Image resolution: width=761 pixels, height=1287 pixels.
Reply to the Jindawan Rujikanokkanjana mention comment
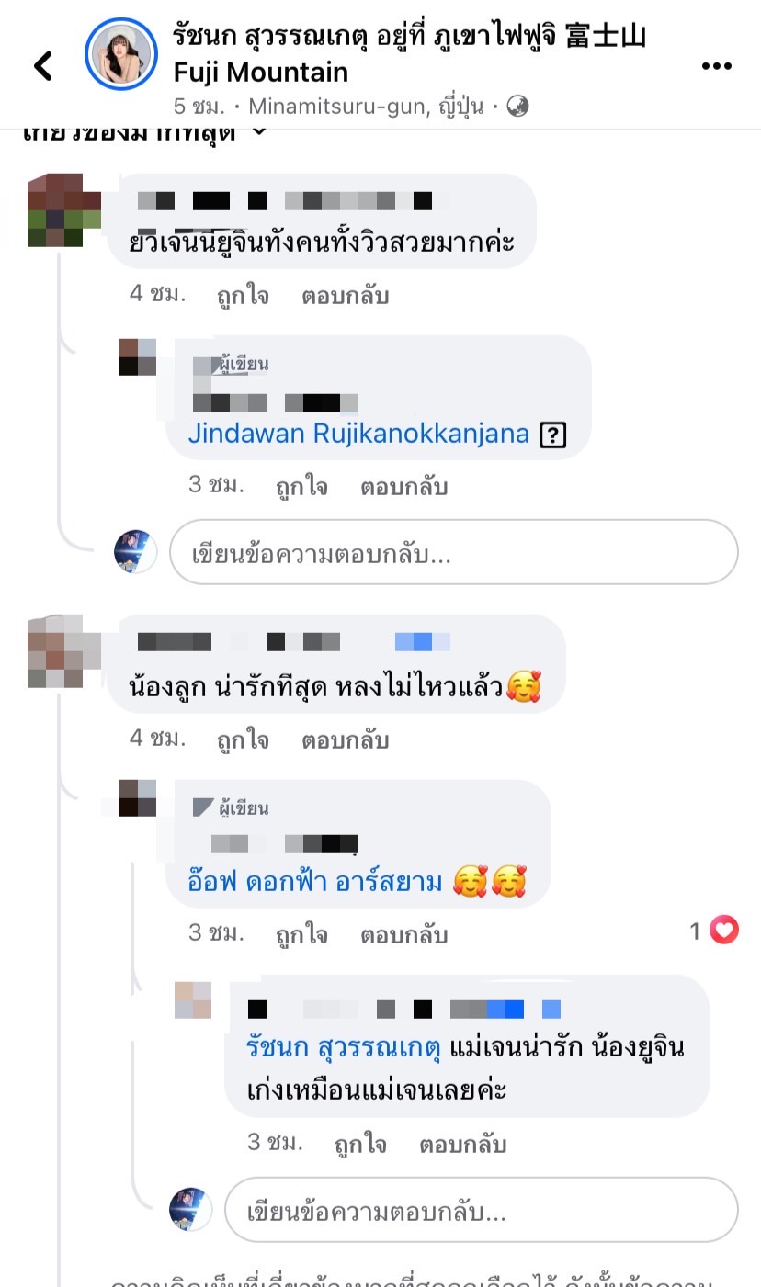coord(403,487)
